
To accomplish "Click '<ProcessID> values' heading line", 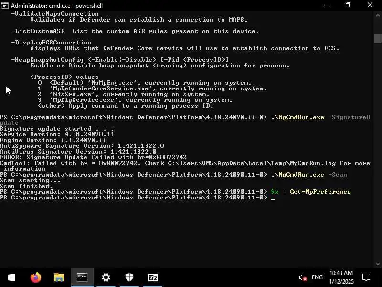I will click(64, 77).
